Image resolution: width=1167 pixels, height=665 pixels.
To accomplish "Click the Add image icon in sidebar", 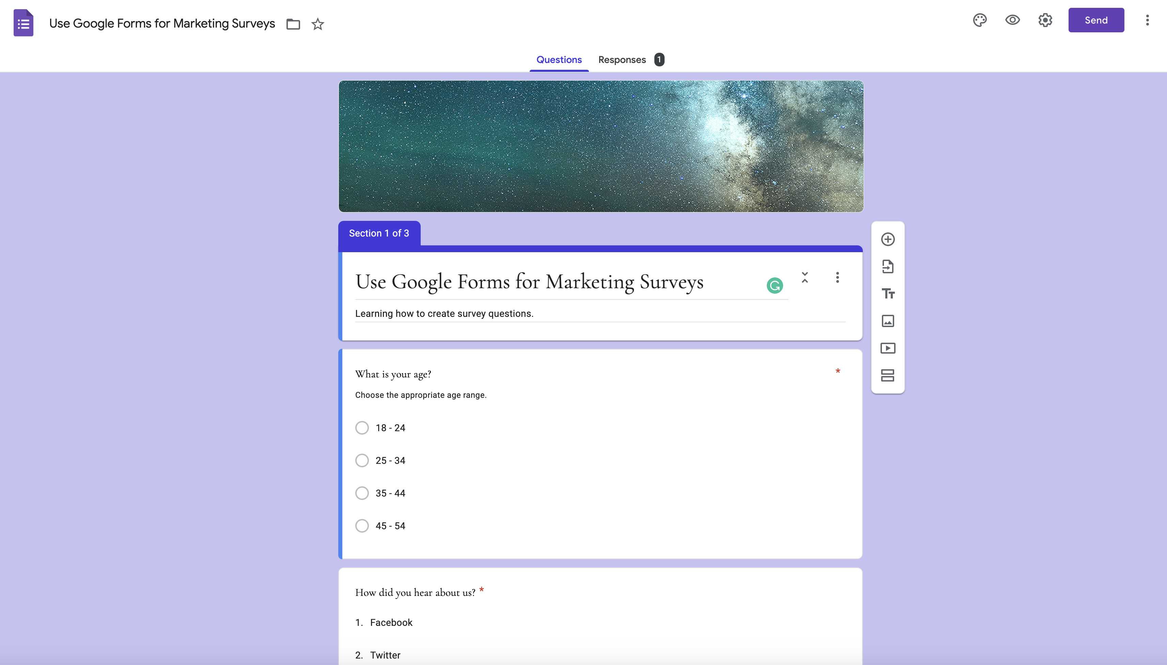I will (888, 321).
